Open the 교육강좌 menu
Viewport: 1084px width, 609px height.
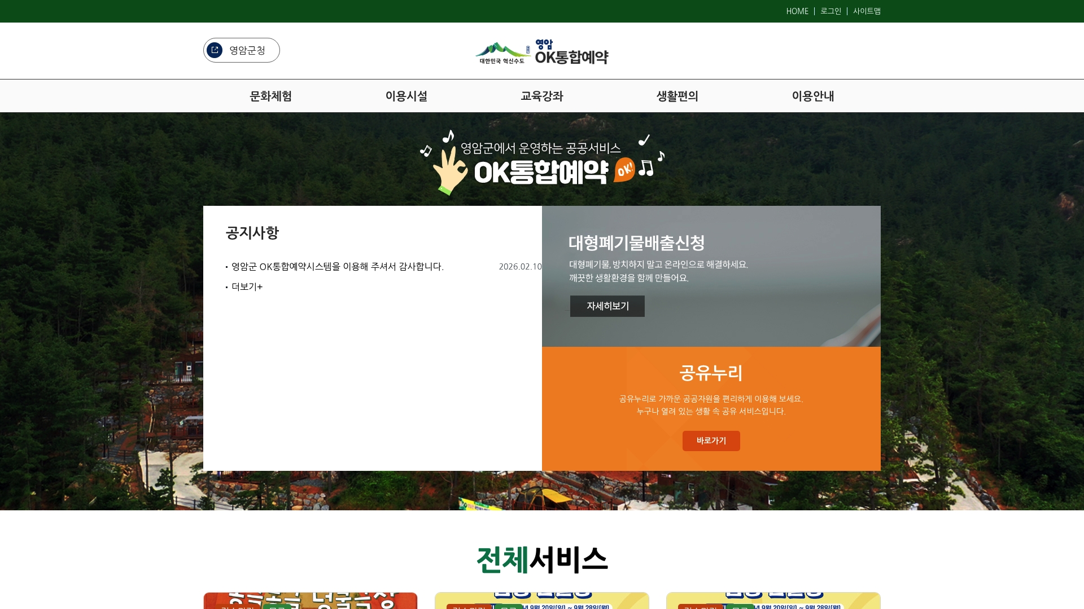542,96
